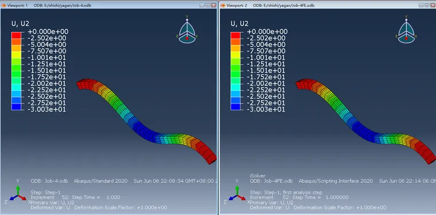Click legend value -3.003e+01 in Viewport 1
This screenshot has width=436, height=215.
coord(46,109)
